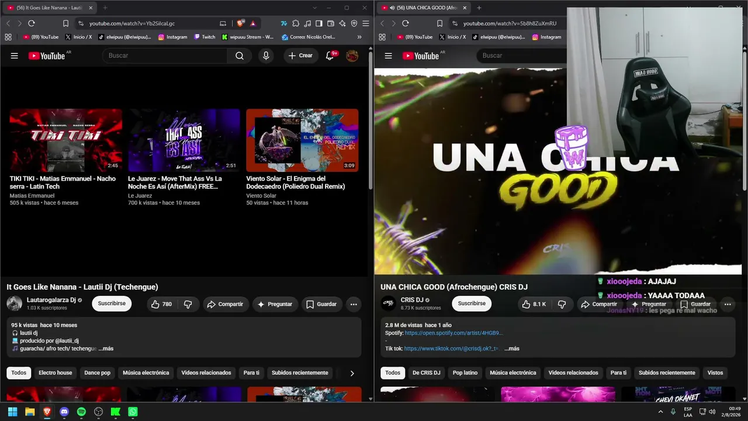Select the 'Vistos' filter chip
The height and width of the screenshot is (421, 748).
coord(715,373)
